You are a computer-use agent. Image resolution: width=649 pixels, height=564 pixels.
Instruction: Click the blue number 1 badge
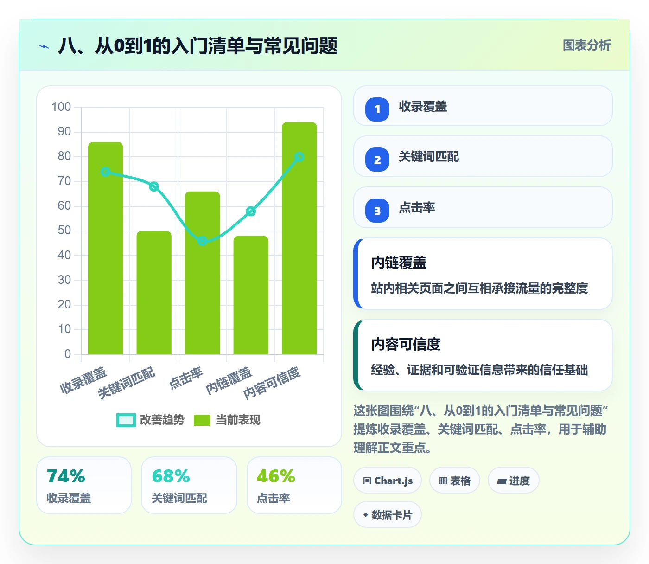click(377, 109)
